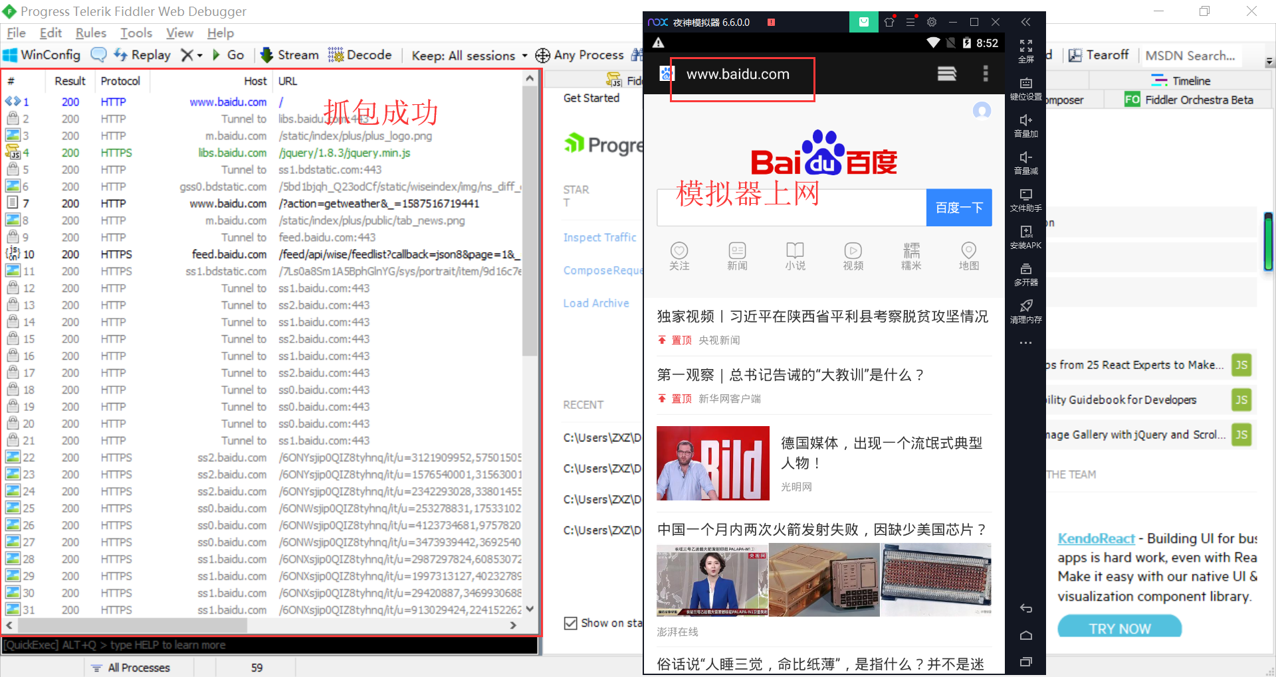Viewport: 1276px width, 677px height.
Task: Open the Edit menu
Action: click(x=51, y=33)
